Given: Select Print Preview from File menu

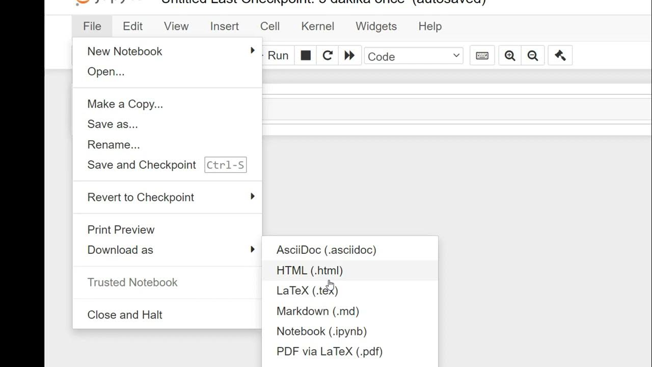Looking at the screenshot, I should (x=121, y=230).
